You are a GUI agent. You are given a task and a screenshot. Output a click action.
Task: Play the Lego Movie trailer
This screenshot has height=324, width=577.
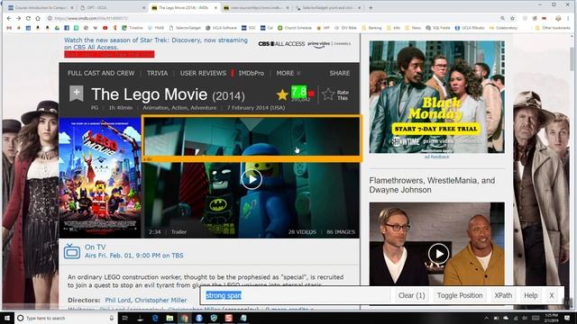pyautogui.click(x=252, y=179)
